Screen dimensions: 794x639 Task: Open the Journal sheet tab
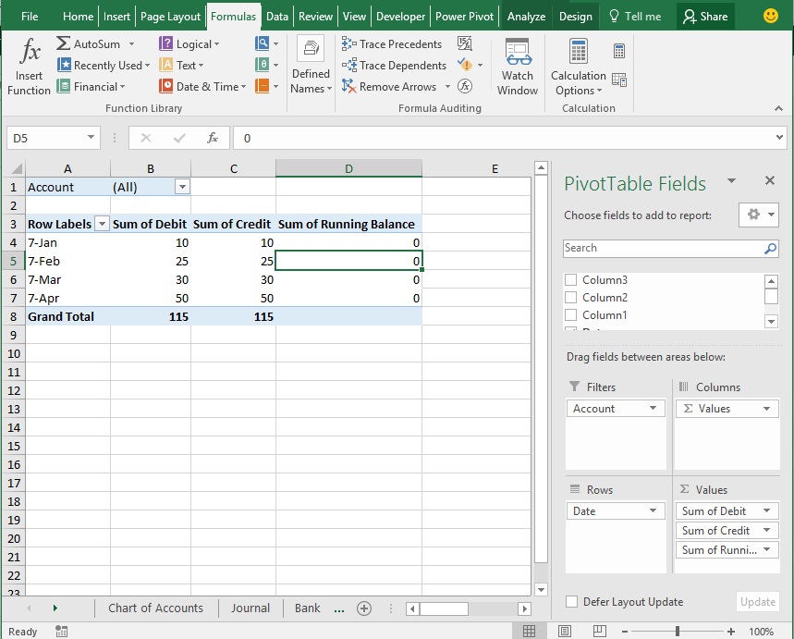click(x=250, y=608)
